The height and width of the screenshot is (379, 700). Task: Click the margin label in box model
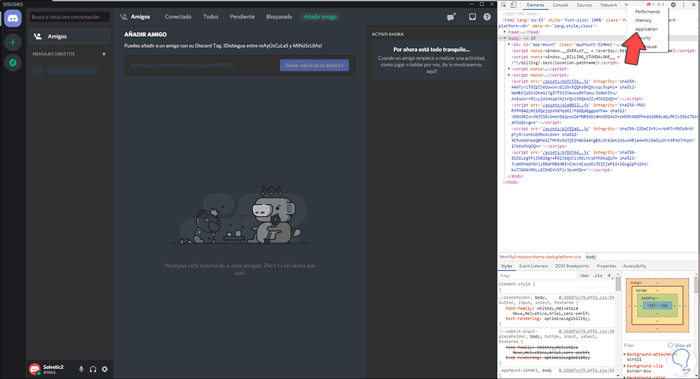point(636,282)
